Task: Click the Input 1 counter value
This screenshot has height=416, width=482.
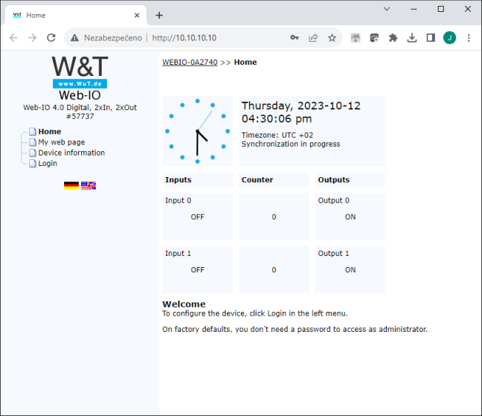Action: tap(274, 270)
